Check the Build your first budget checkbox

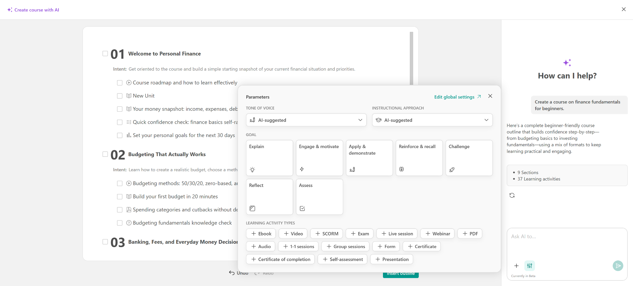120,197
